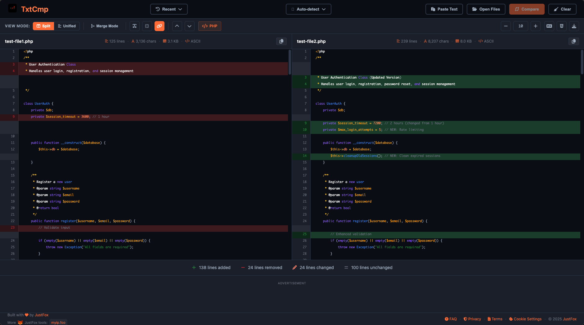
Task: Enable Merge Mode
Action: tap(104, 26)
